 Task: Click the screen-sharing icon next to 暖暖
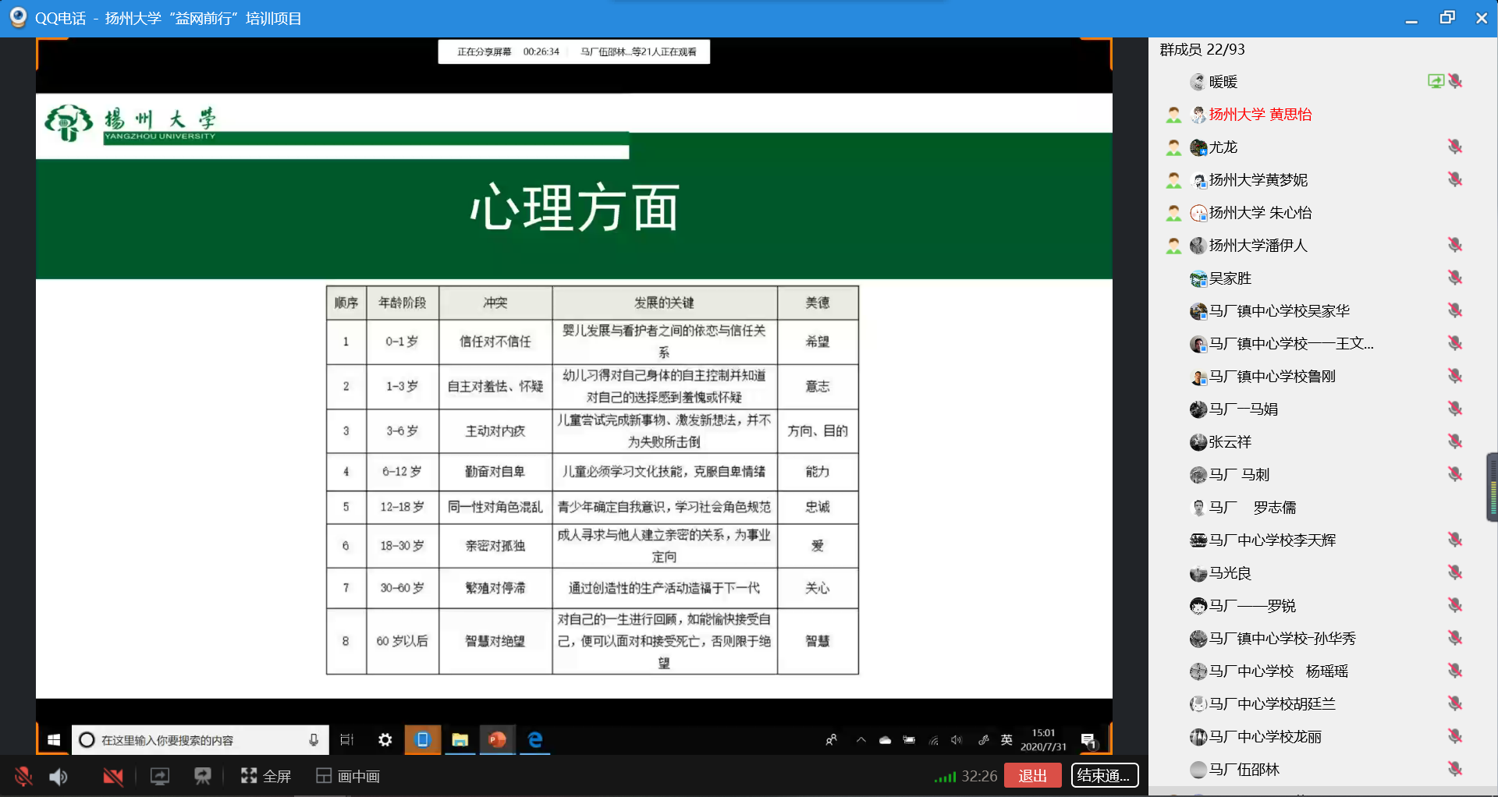pos(1435,81)
